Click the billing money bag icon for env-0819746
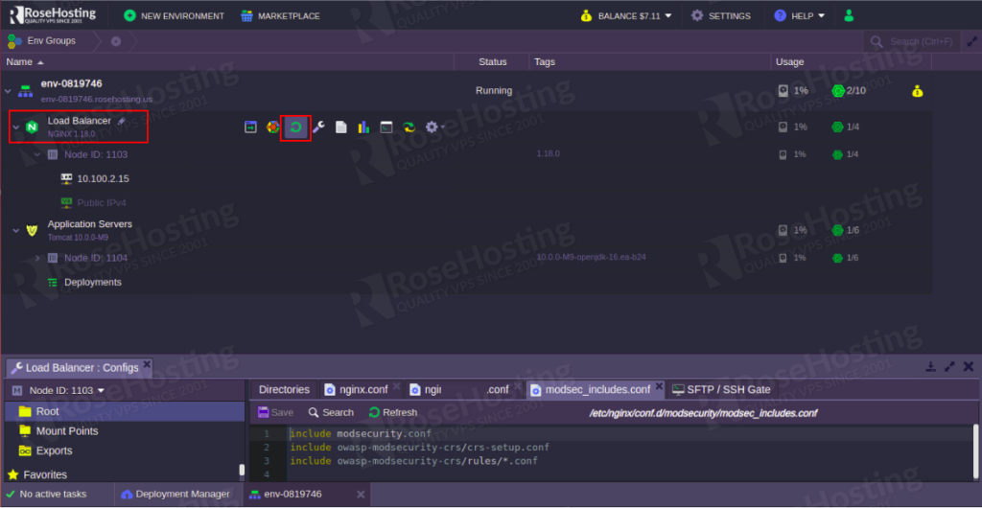The width and height of the screenshot is (982, 508). coord(917,91)
